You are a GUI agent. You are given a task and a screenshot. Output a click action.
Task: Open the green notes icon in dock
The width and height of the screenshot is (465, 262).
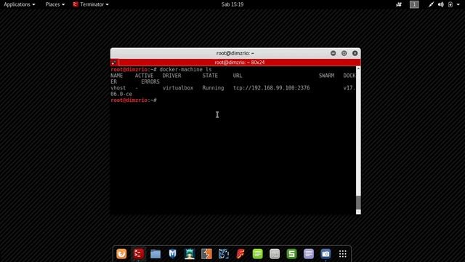[x=257, y=254]
